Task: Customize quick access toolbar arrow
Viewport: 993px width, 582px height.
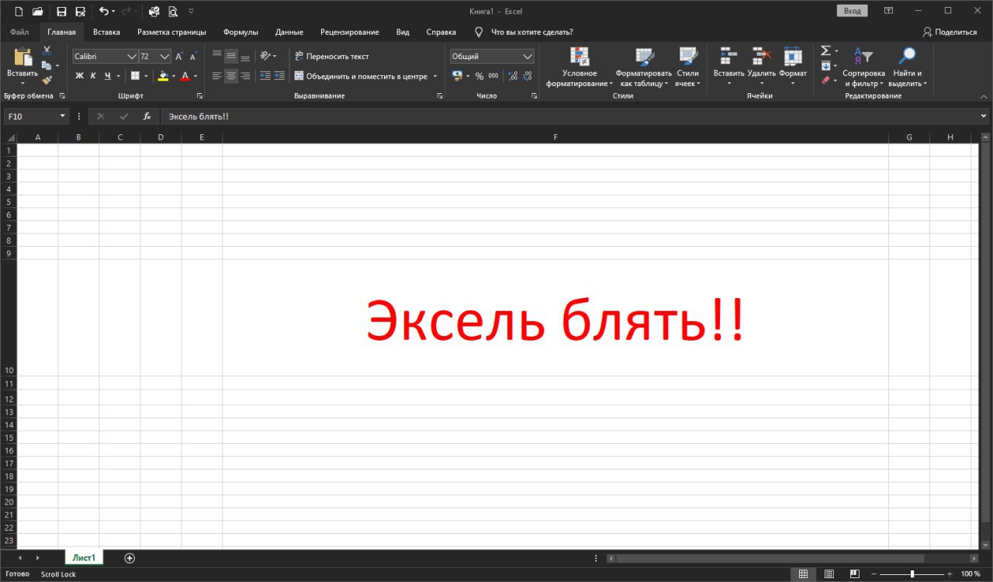Action: coord(192,12)
